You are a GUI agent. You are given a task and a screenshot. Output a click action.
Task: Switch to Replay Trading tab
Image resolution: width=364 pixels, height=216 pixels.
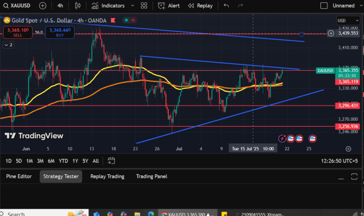[107, 177]
